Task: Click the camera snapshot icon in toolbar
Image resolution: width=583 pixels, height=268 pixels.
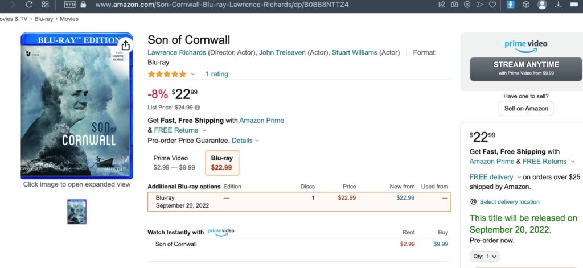Action: [454, 5]
